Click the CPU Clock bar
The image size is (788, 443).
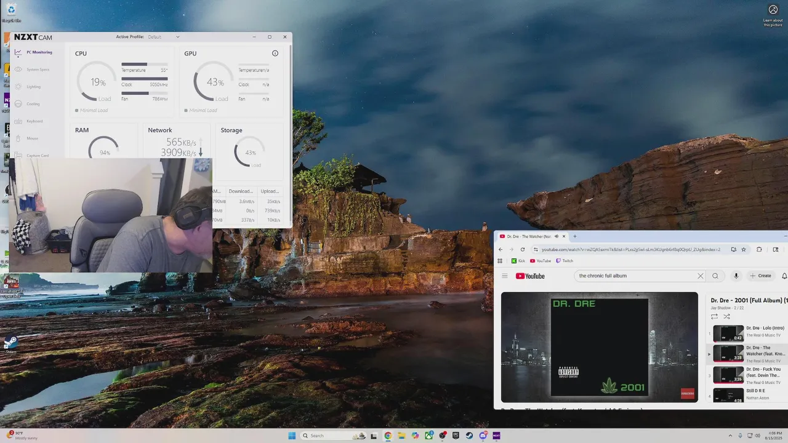[144, 79]
